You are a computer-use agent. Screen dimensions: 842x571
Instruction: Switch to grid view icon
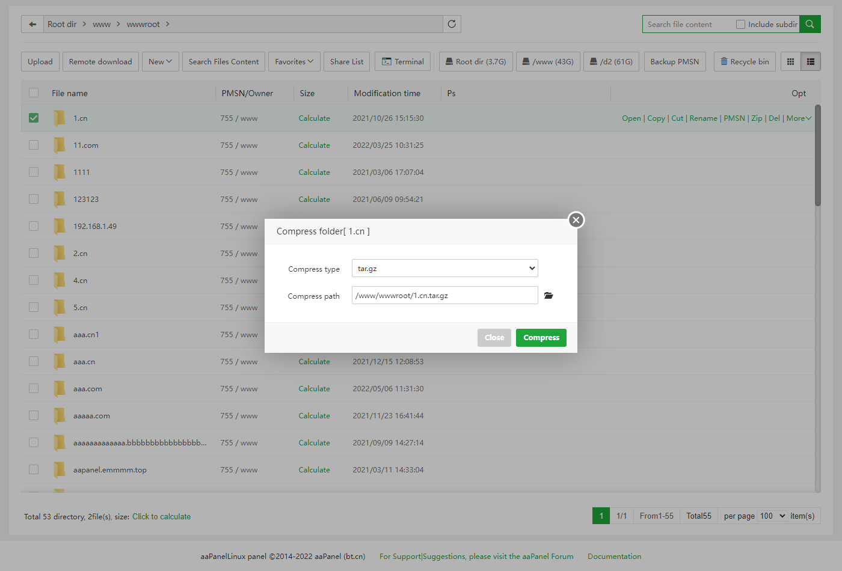tap(791, 61)
